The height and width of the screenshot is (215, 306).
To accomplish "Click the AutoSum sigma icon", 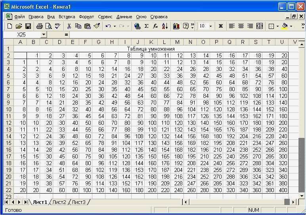I will (146, 26).
